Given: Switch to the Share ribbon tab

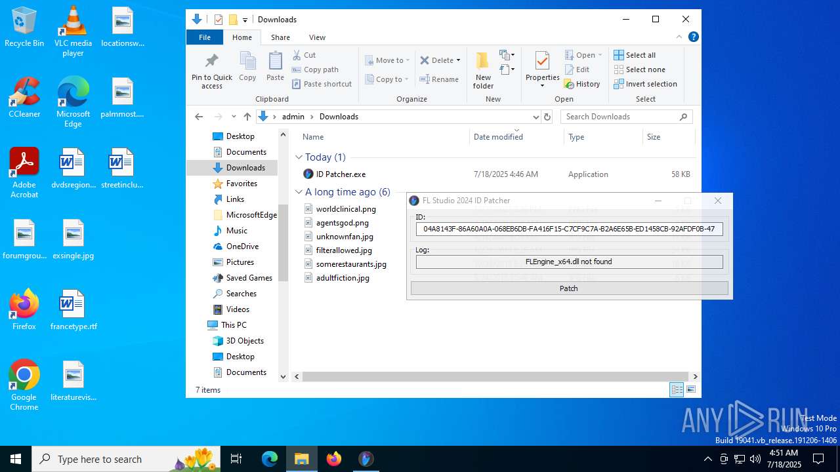Looking at the screenshot, I should tap(280, 37).
